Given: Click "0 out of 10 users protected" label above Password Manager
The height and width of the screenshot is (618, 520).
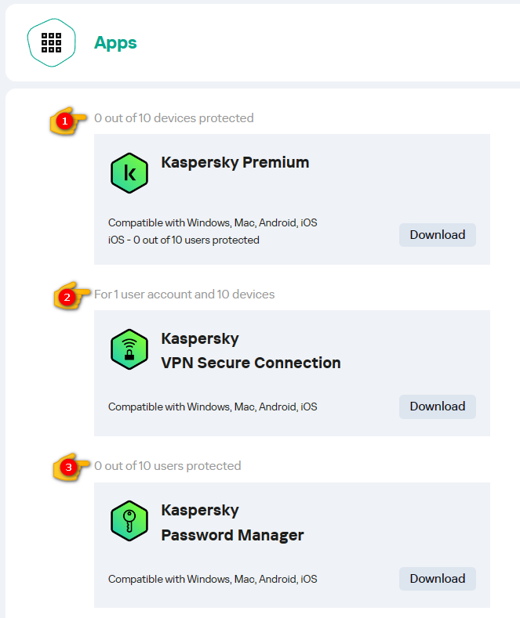Looking at the screenshot, I should point(168,466).
